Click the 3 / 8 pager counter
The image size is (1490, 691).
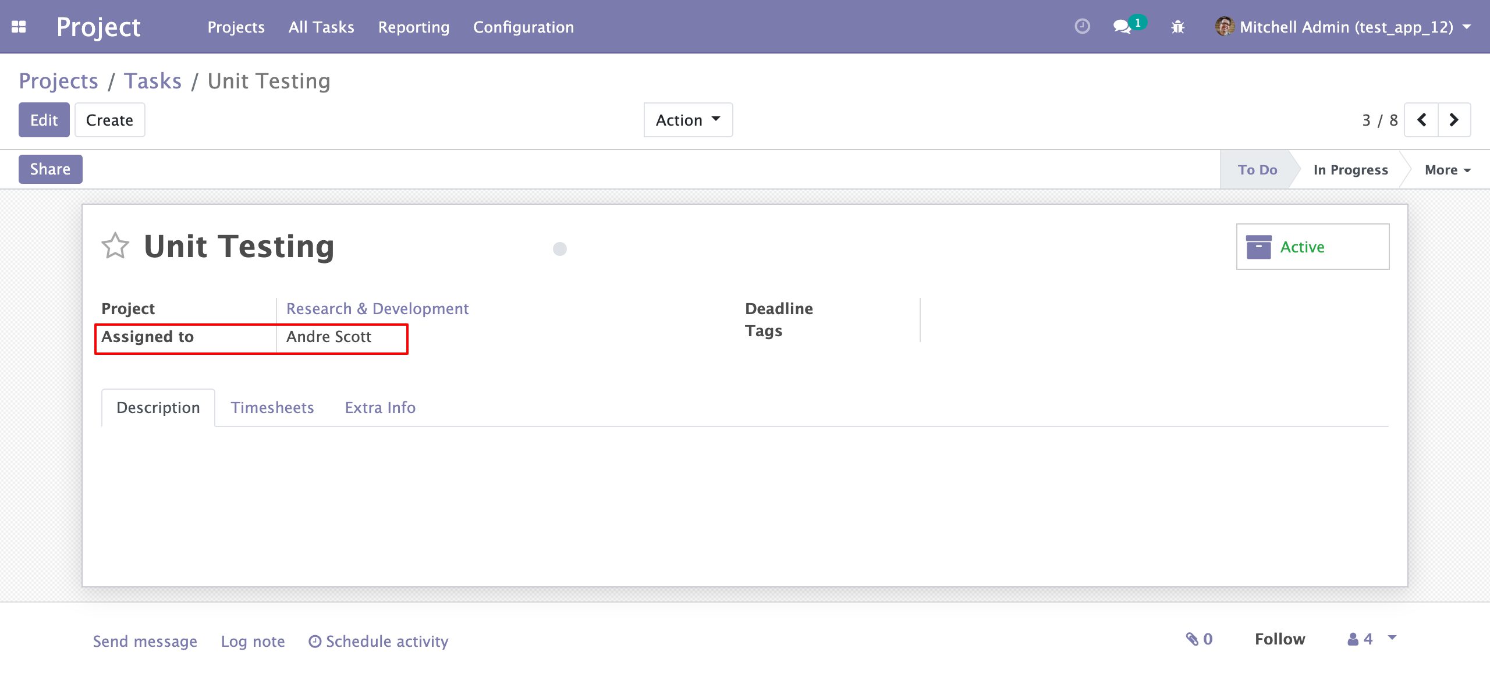(x=1379, y=120)
